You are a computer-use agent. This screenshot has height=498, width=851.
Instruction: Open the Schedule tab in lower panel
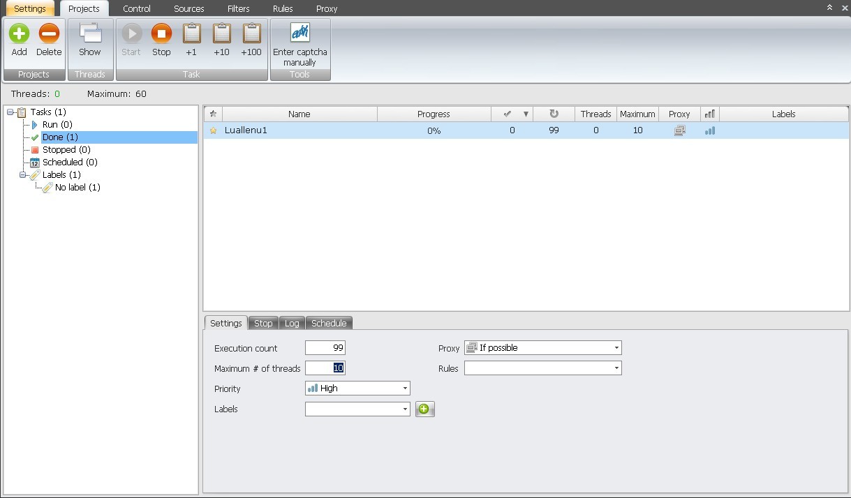click(329, 323)
